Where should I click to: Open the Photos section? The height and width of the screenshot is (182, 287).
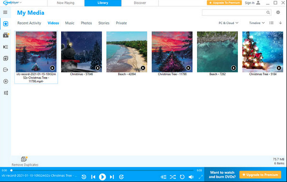pos(87,23)
